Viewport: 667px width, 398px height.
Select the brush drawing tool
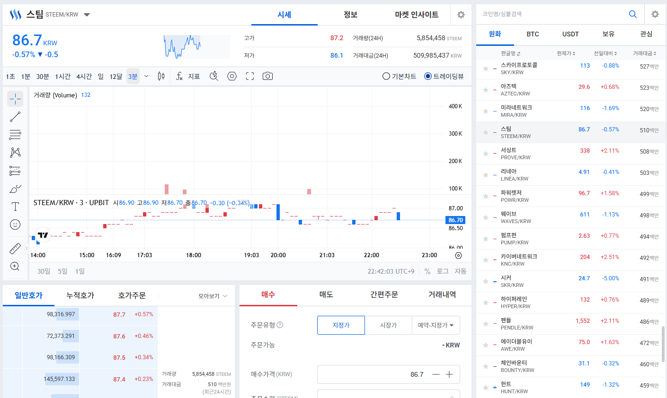click(x=15, y=189)
